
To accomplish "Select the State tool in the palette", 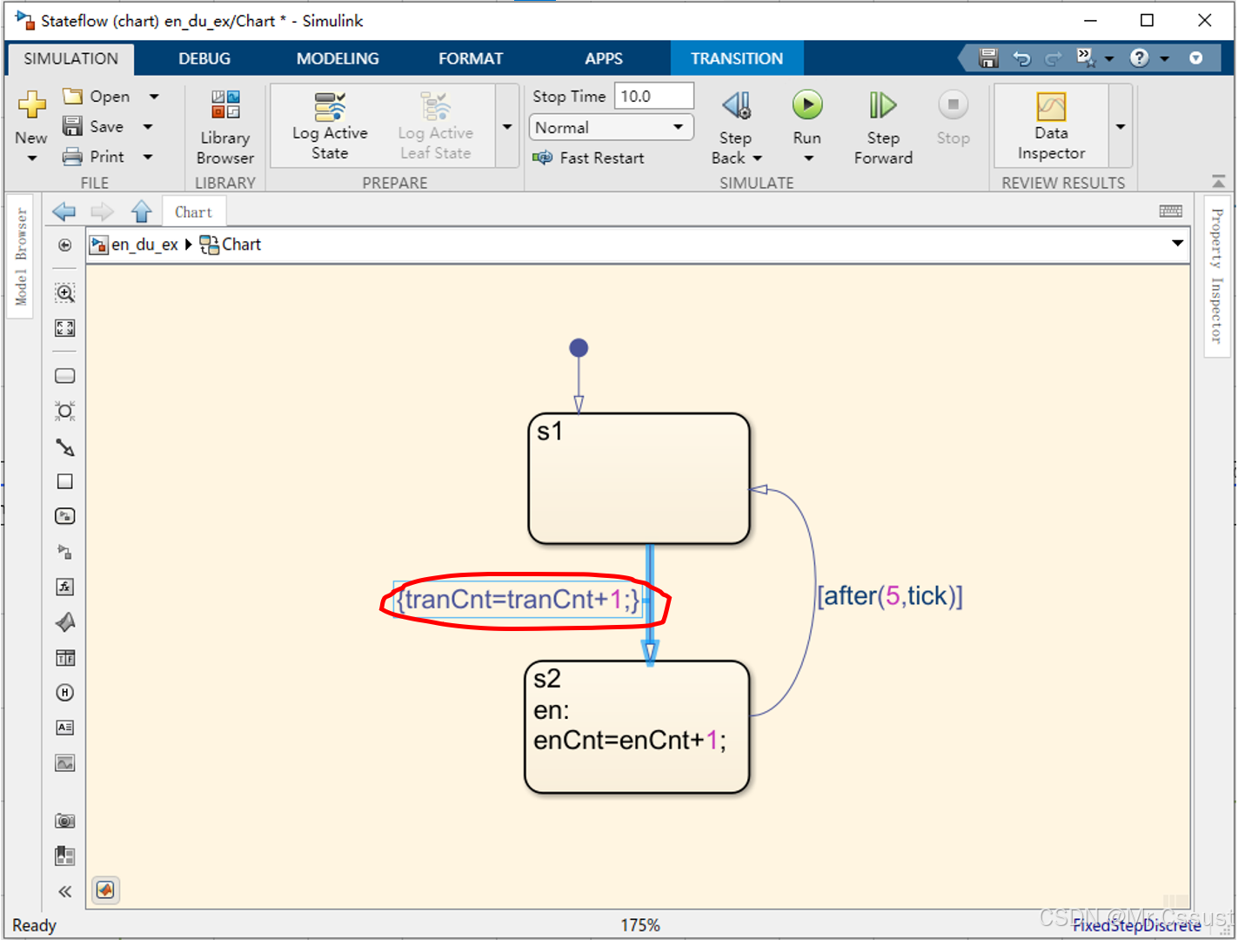I will click(x=64, y=376).
